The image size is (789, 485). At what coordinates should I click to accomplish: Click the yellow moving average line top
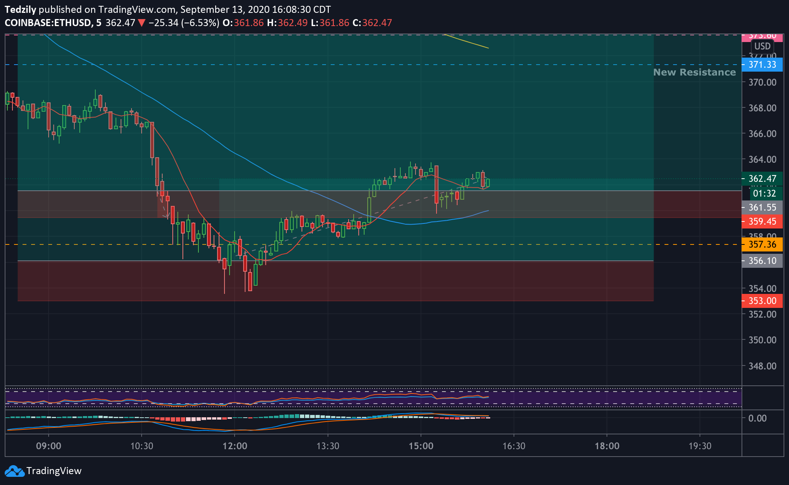point(466,41)
